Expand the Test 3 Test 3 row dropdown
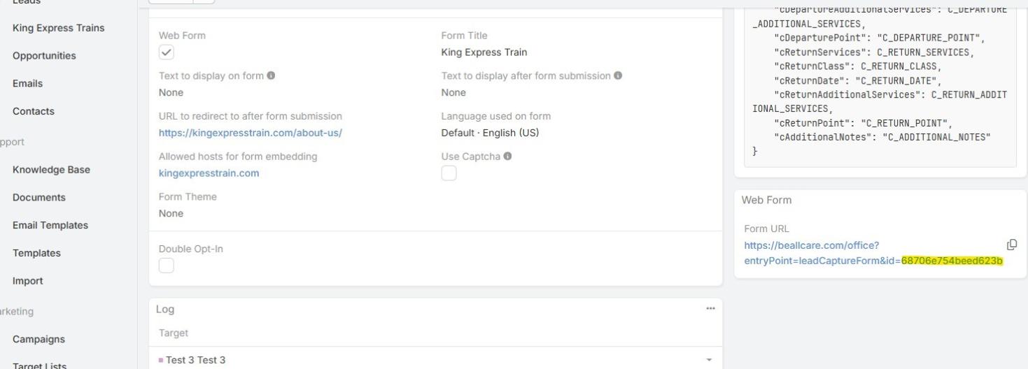 [710, 360]
